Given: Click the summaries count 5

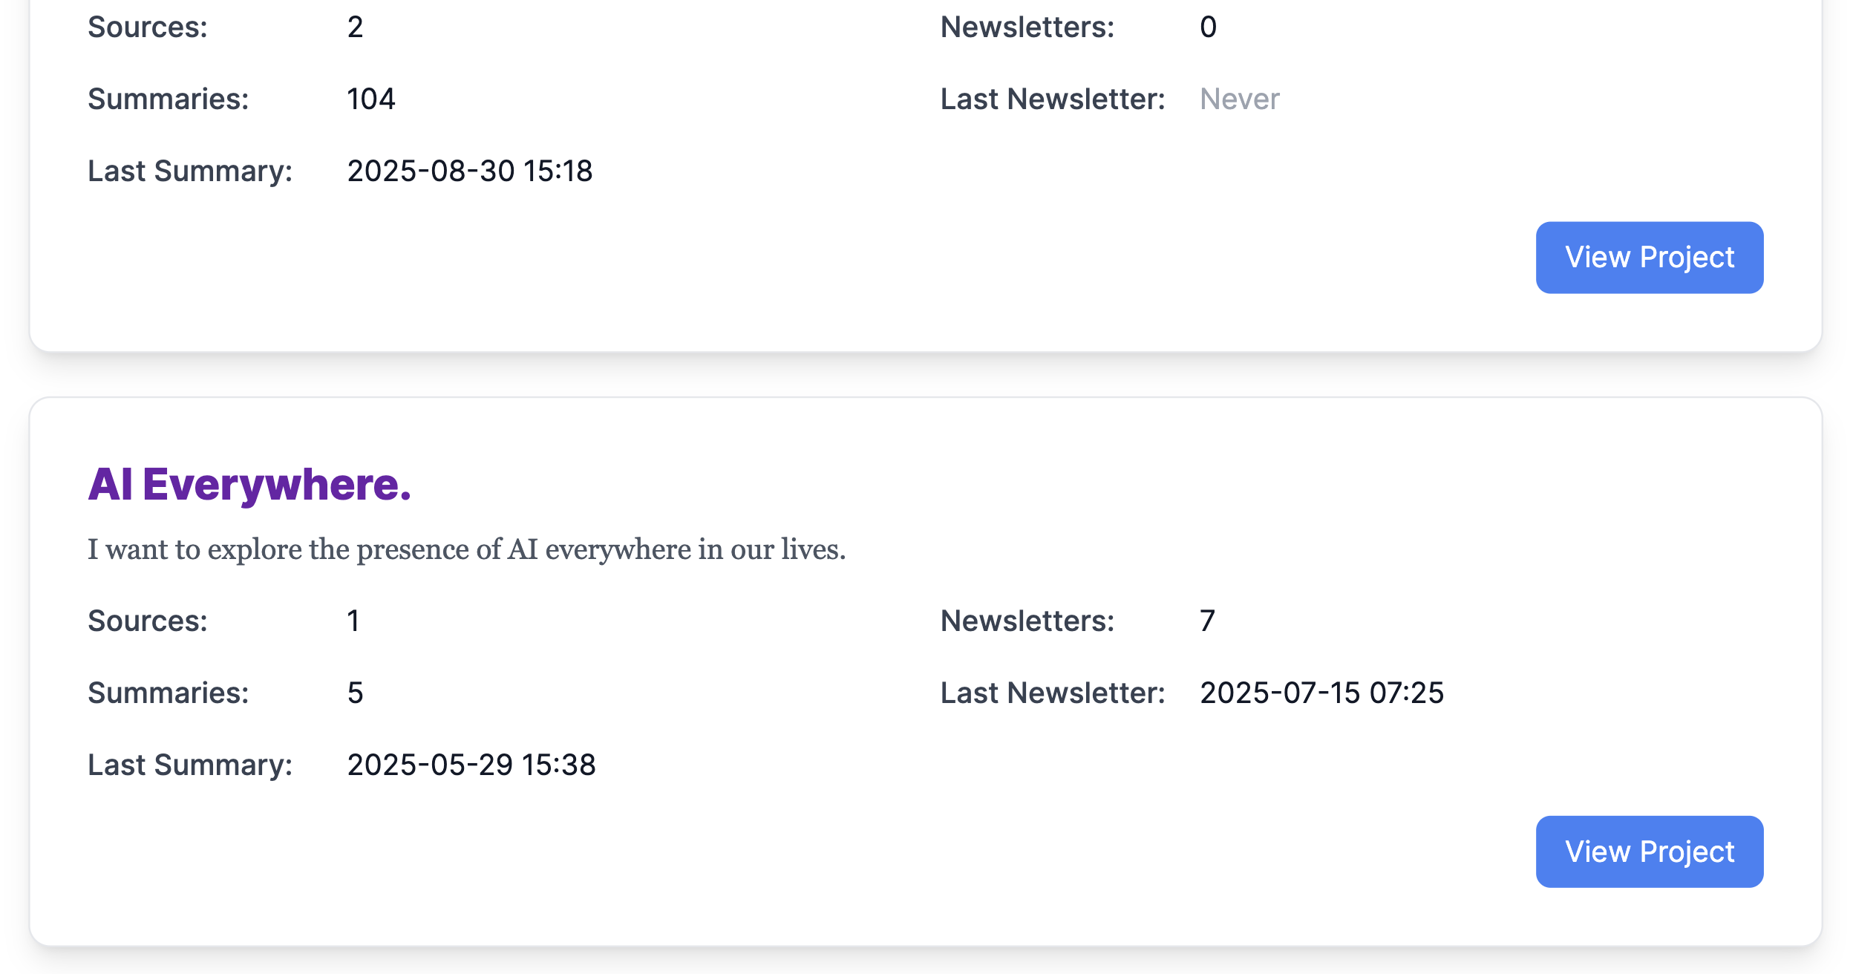Looking at the screenshot, I should tap(355, 693).
